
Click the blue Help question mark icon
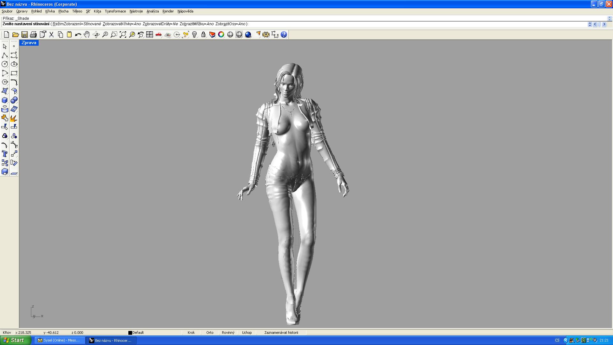284,34
